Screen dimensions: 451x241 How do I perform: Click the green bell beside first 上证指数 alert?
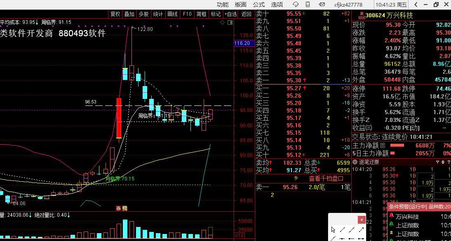point(391,225)
